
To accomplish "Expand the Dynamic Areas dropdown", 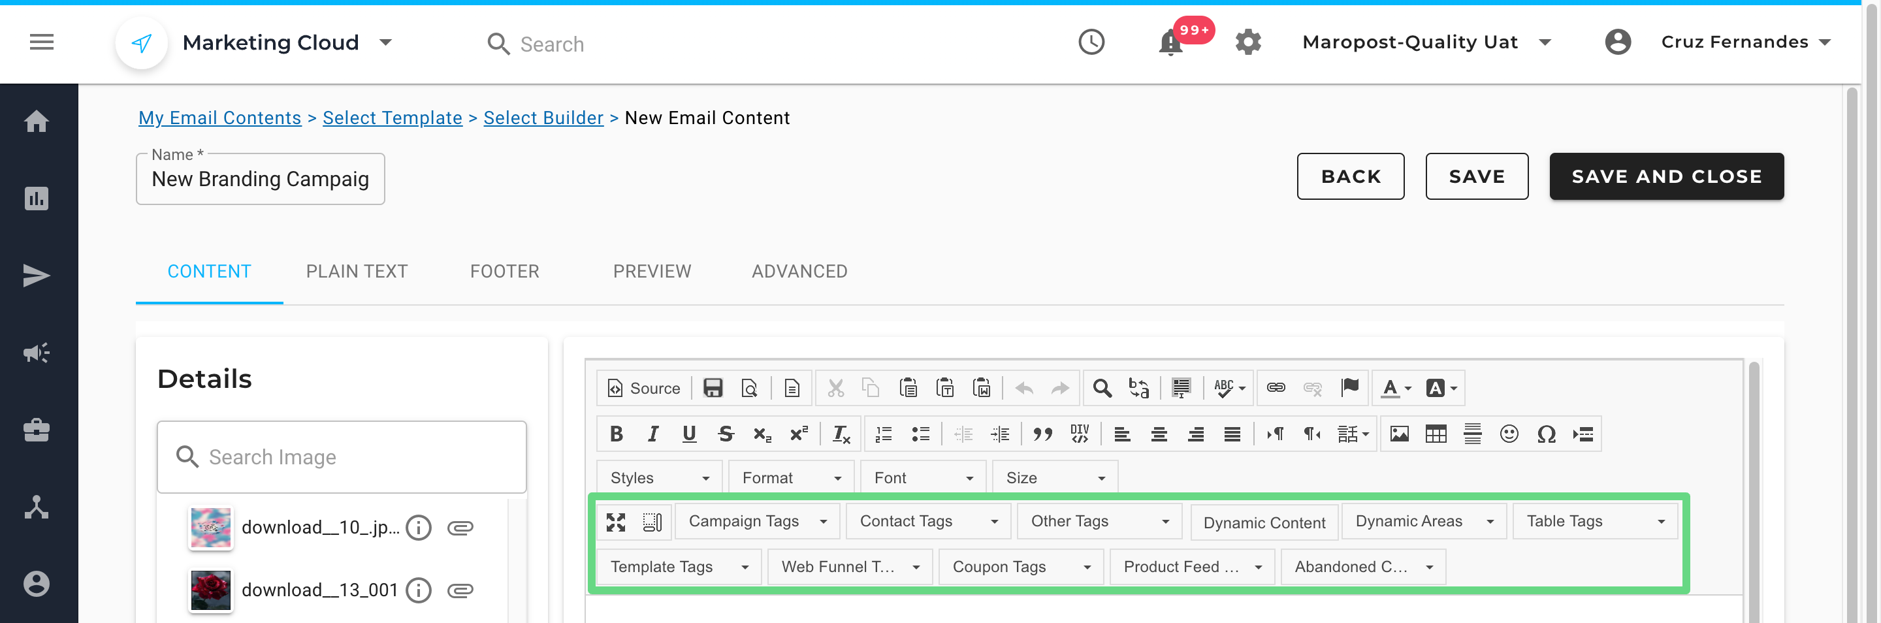I will (1424, 522).
